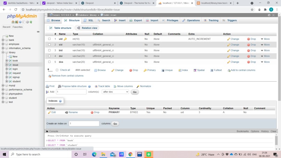Viewport: 281px width, 158px height.
Task: Add Index to selected columns
Action: pos(183,70)
